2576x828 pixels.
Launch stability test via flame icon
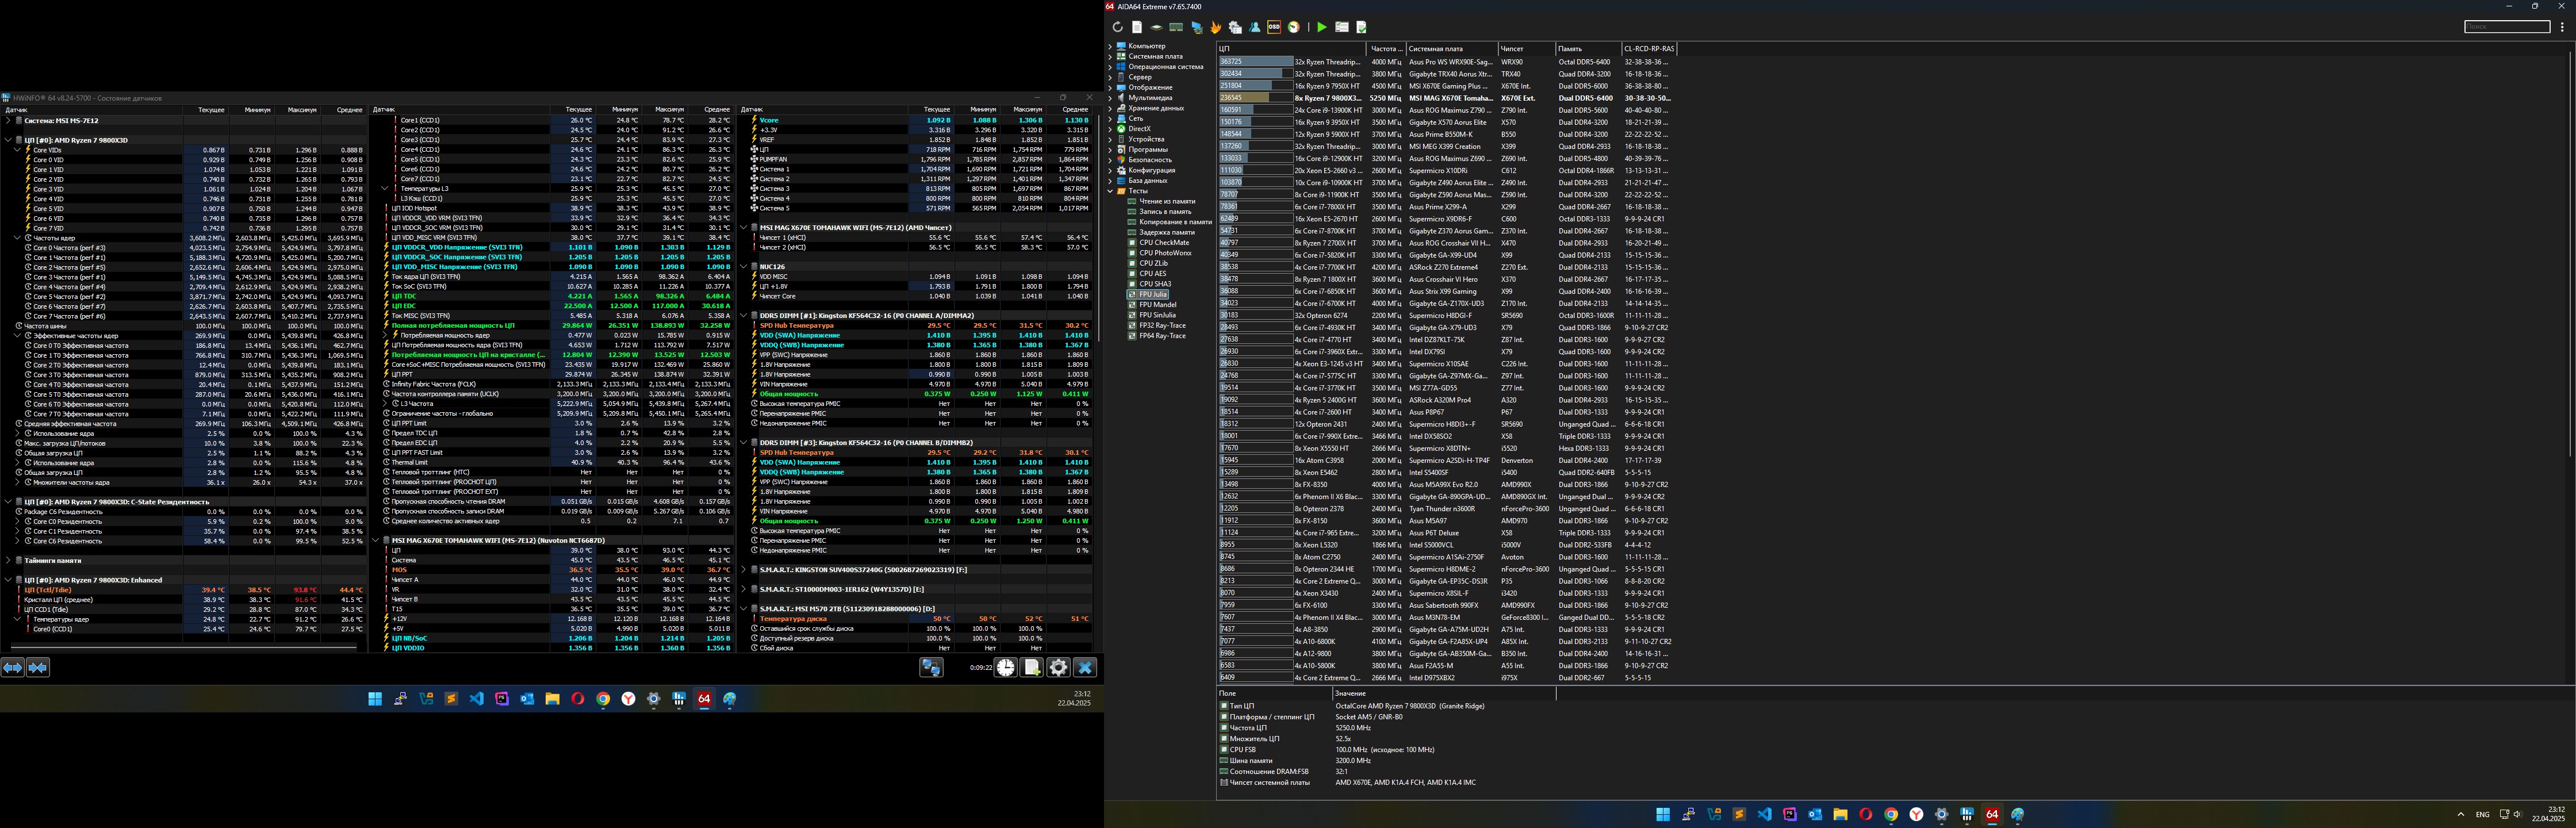pos(1216,27)
